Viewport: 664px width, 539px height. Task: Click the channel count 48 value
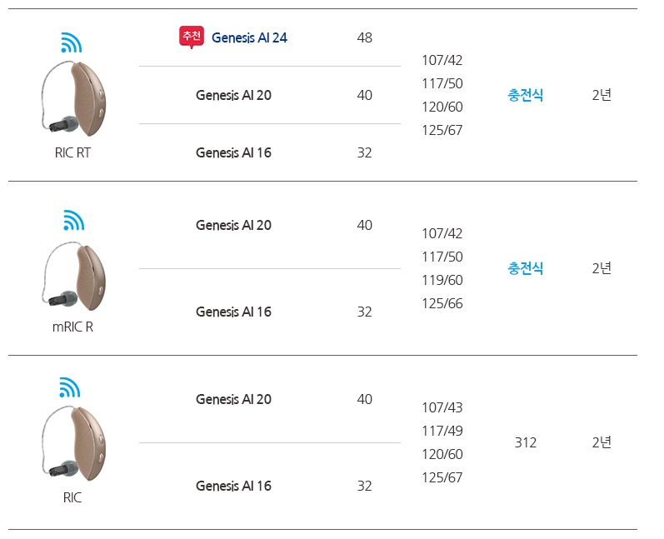(x=364, y=37)
